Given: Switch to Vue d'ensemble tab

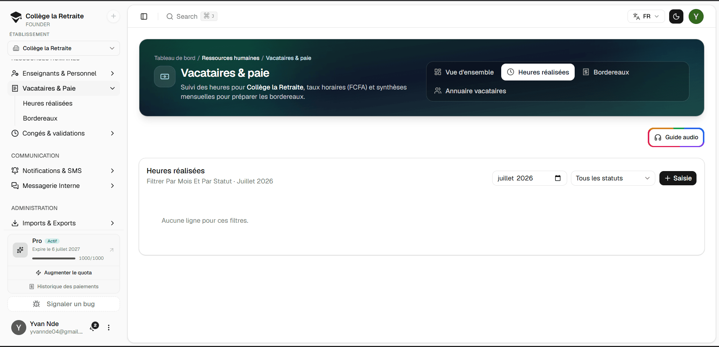Looking at the screenshot, I should tap(464, 72).
